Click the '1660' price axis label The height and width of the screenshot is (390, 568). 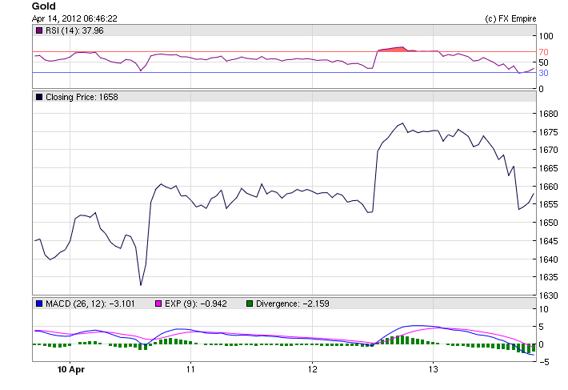coord(549,187)
